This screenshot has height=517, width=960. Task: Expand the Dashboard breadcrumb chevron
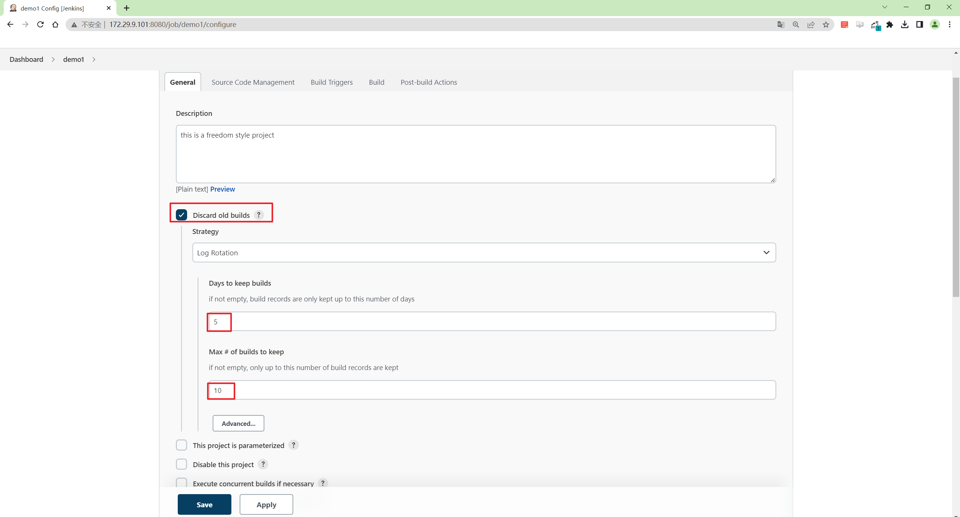click(x=53, y=59)
